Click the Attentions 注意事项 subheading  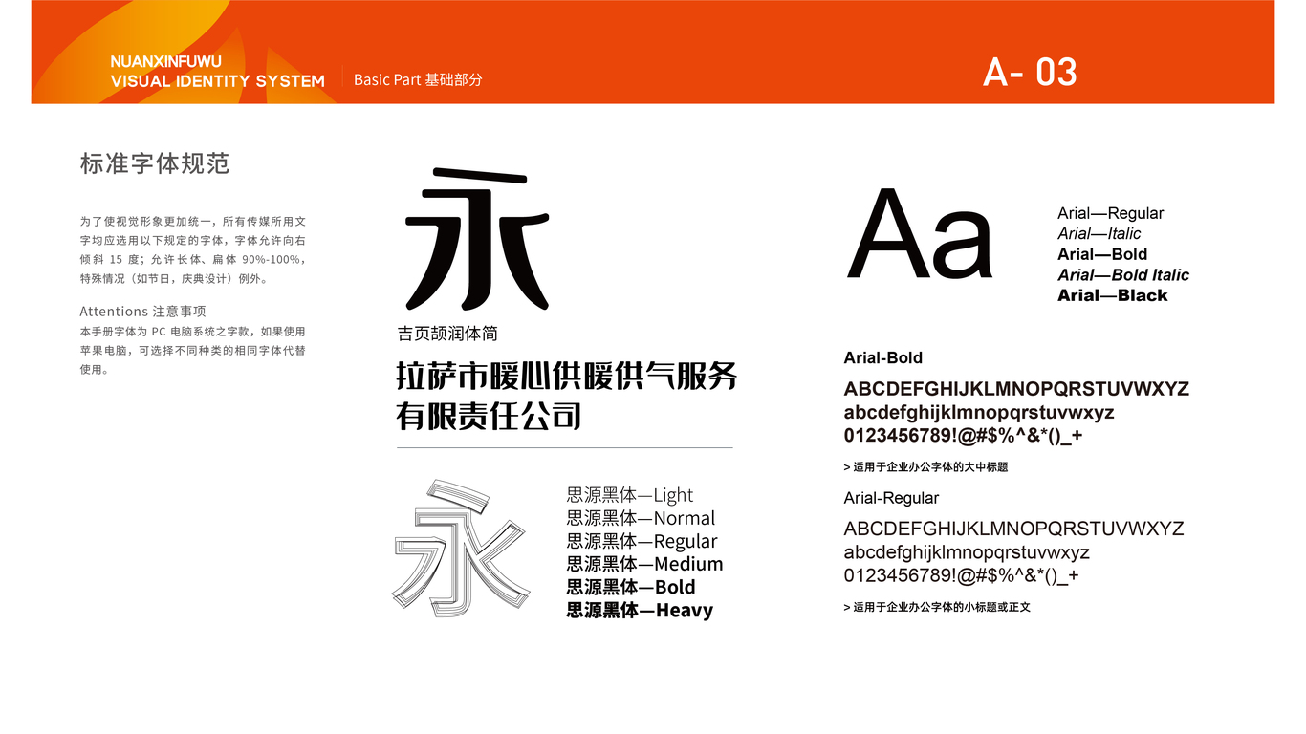(x=142, y=312)
